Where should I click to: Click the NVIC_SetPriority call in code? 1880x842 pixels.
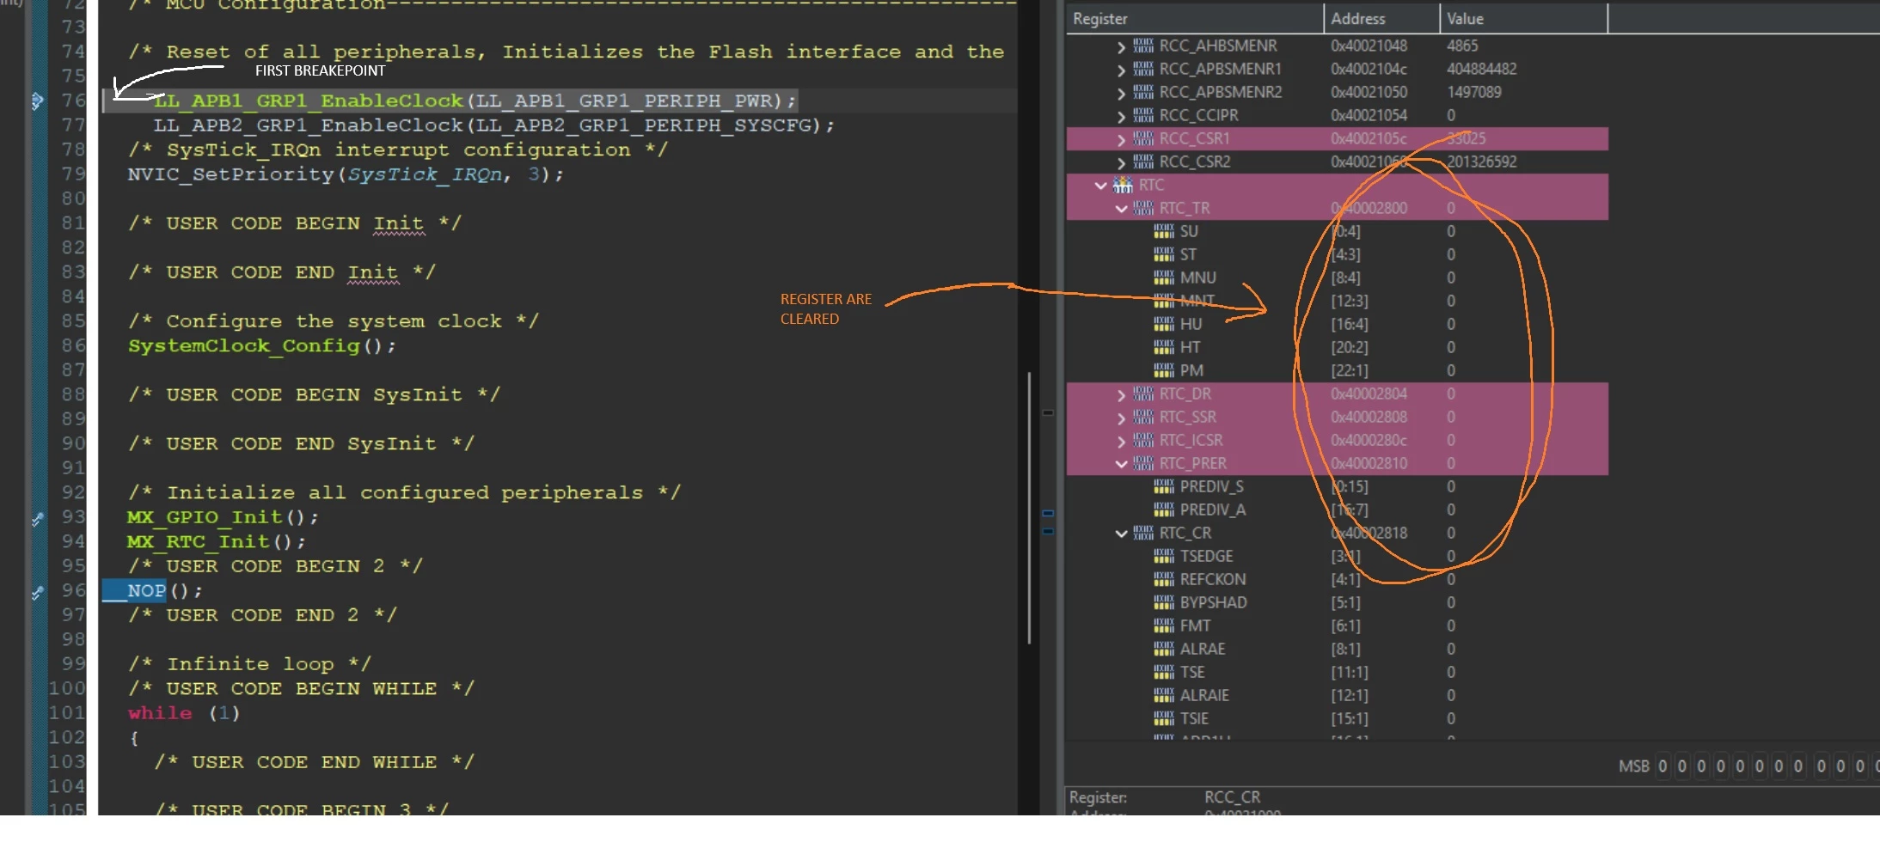tap(346, 174)
